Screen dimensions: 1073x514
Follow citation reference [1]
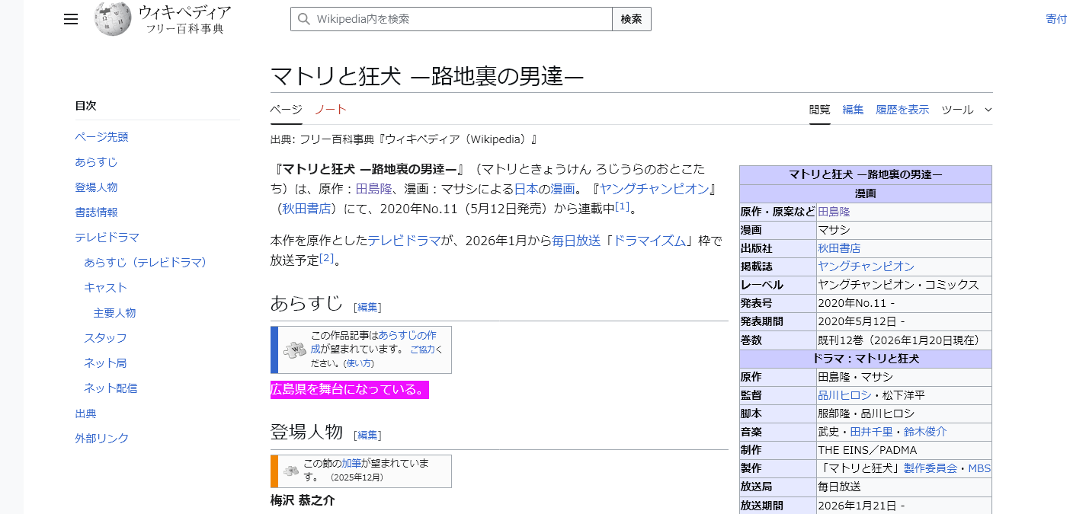[x=622, y=206]
